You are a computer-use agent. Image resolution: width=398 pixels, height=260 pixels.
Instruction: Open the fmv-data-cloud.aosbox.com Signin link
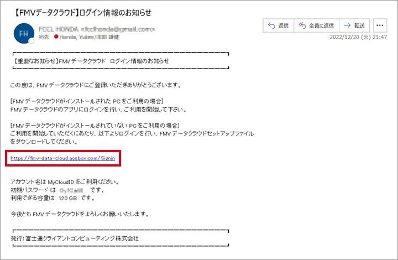pyautogui.click(x=62, y=158)
